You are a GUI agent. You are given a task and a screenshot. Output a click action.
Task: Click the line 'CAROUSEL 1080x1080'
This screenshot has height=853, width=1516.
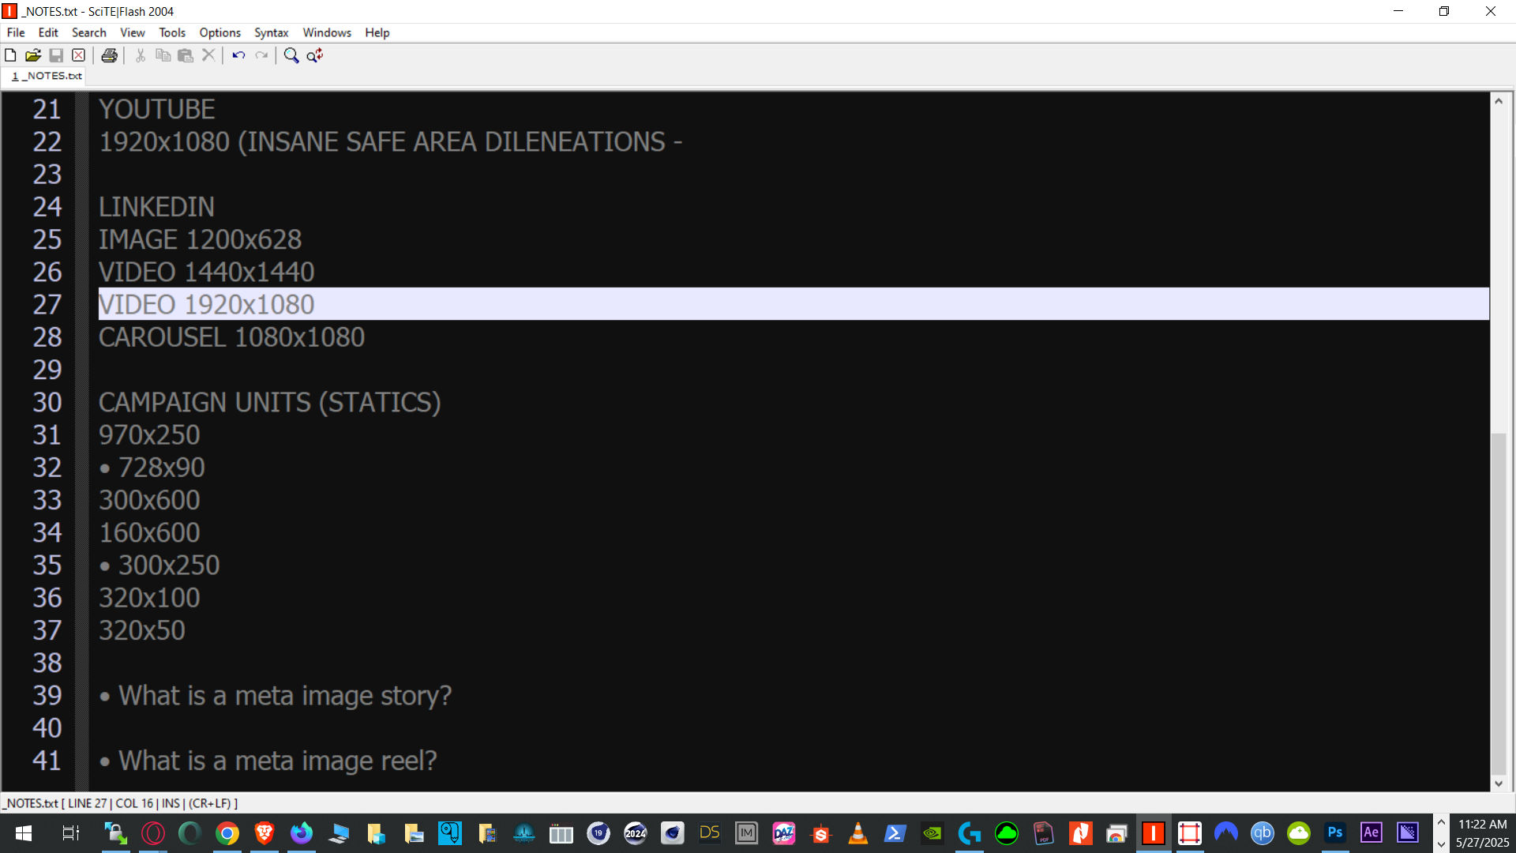tap(231, 337)
